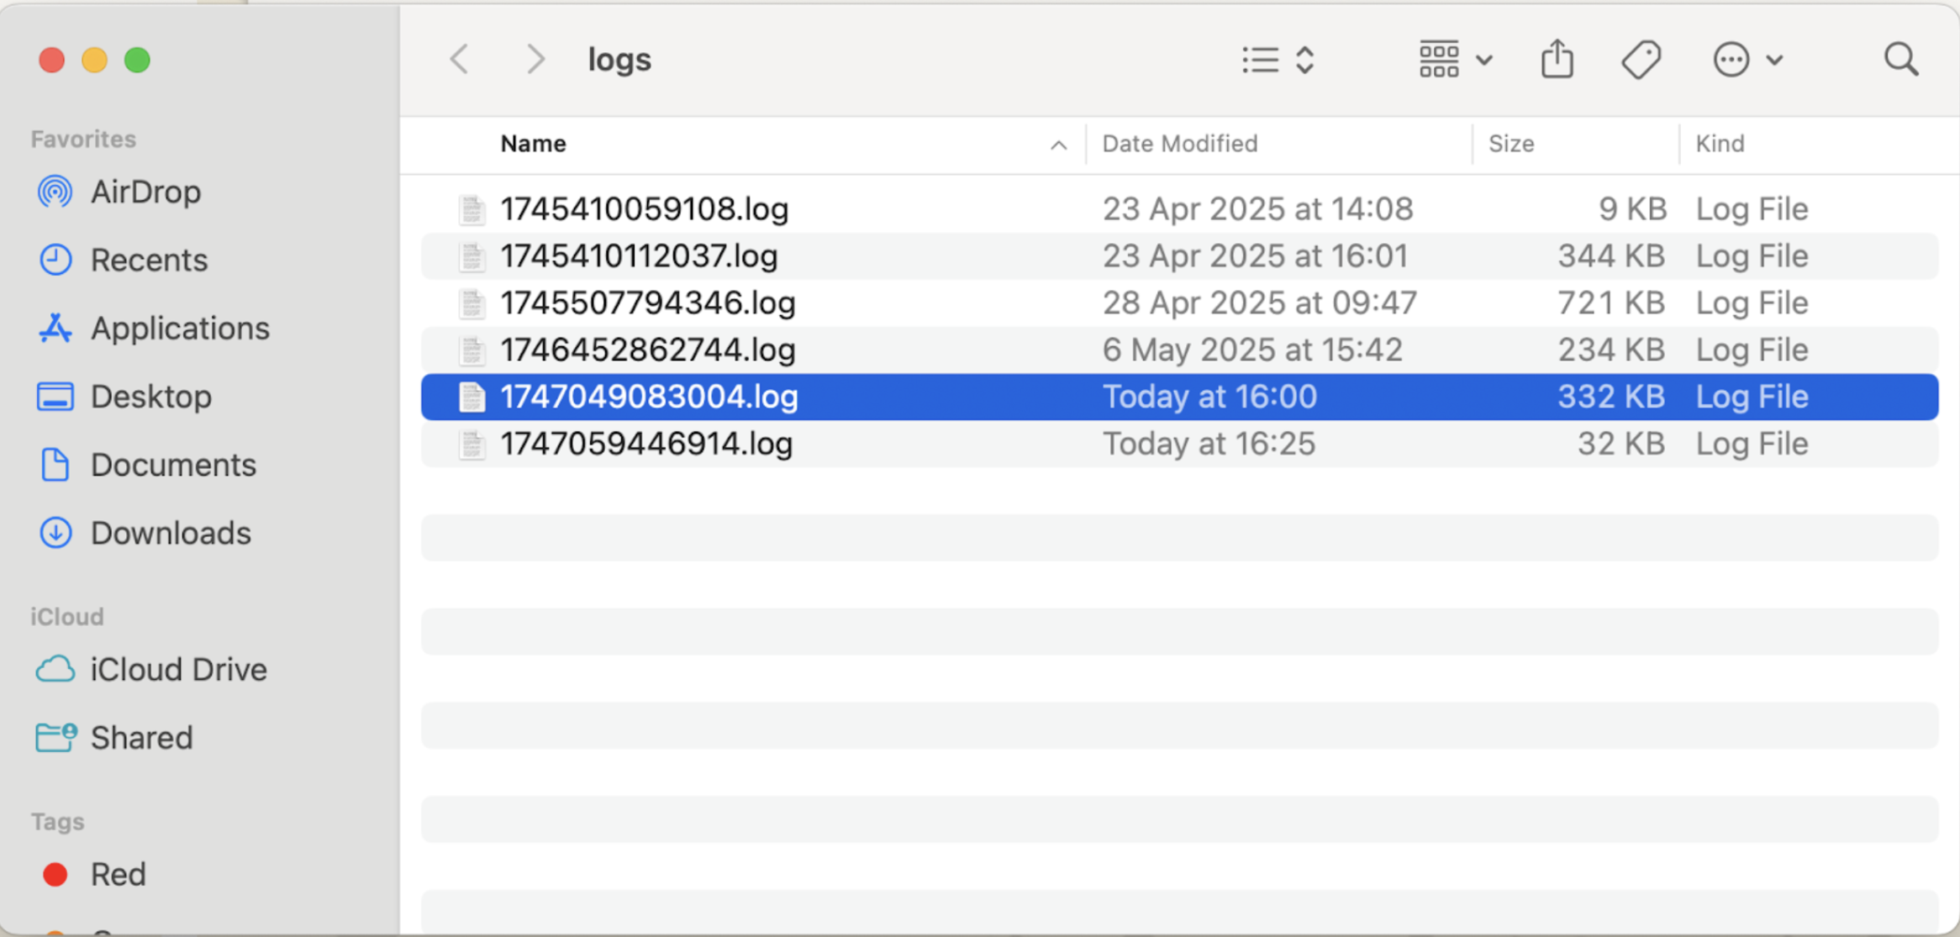Screen dimensions: 1960x937
Task: Click file icon of 1745507794346.log
Action: point(472,303)
